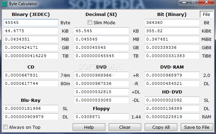
Task: Clear all calculator fields
Action: pyautogui.click(x=125, y=127)
